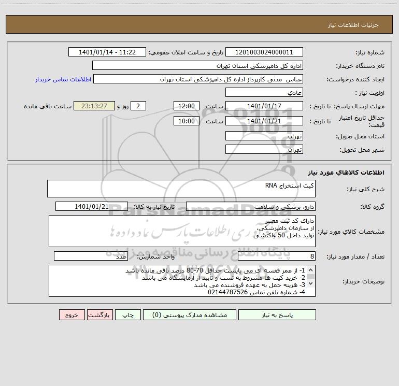Click the توضیحات خریدار label

pos(364,281)
